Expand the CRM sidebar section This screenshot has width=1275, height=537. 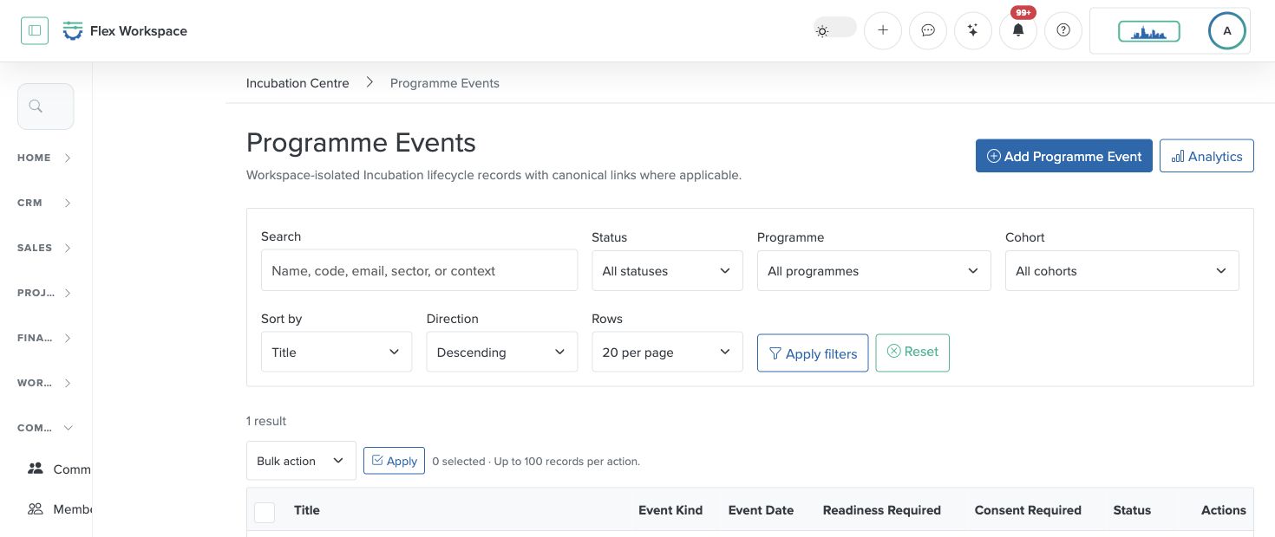[45, 203]
